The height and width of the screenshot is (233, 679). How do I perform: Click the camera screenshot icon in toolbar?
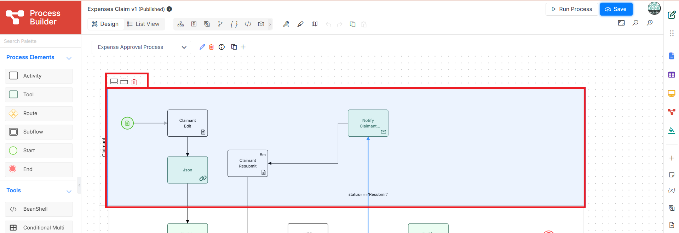click(x=261, y=24)
